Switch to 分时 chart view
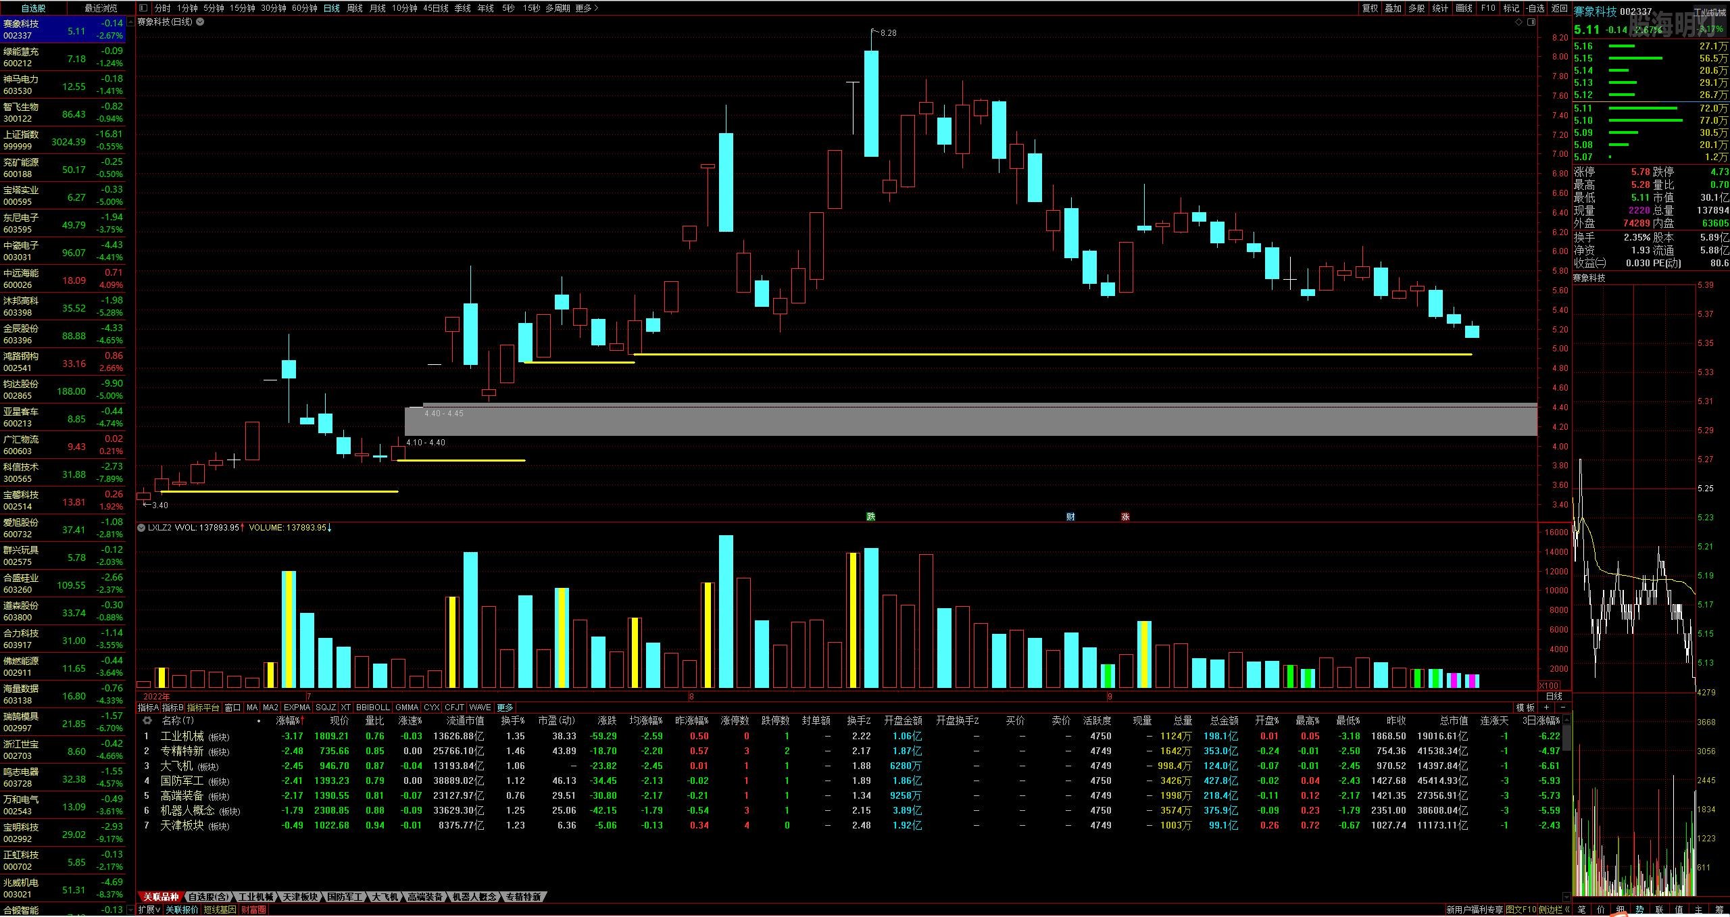The image size is (1730, 917). [162, 8]
